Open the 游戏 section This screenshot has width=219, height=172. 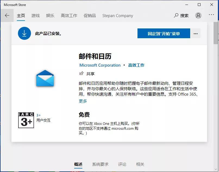pyautogui.click(x=35, y=15)
